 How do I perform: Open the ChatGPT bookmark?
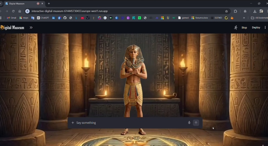pos(43,18)
